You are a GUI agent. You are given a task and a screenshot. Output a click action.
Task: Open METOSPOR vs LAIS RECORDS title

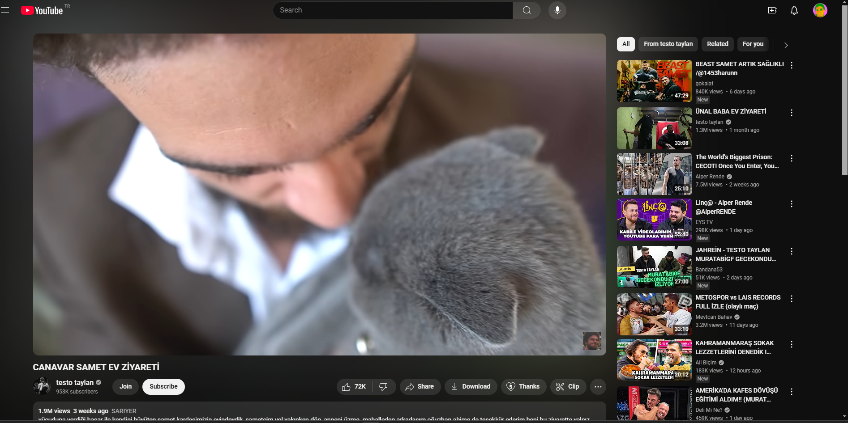point(738,302)
